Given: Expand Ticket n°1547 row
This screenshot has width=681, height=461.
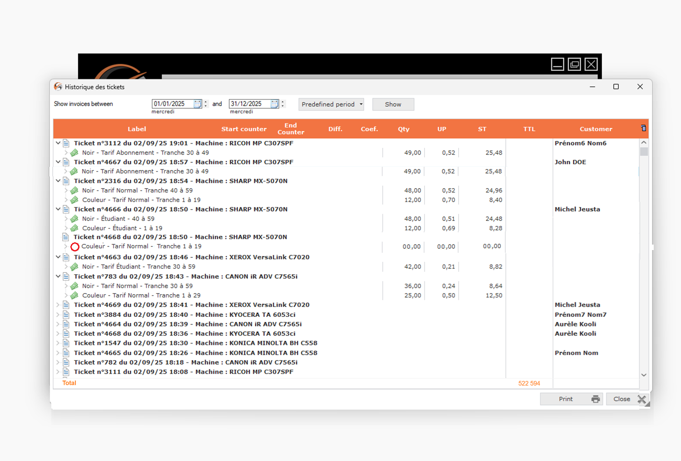Looking at the screenshot, I should pos(58,343).
